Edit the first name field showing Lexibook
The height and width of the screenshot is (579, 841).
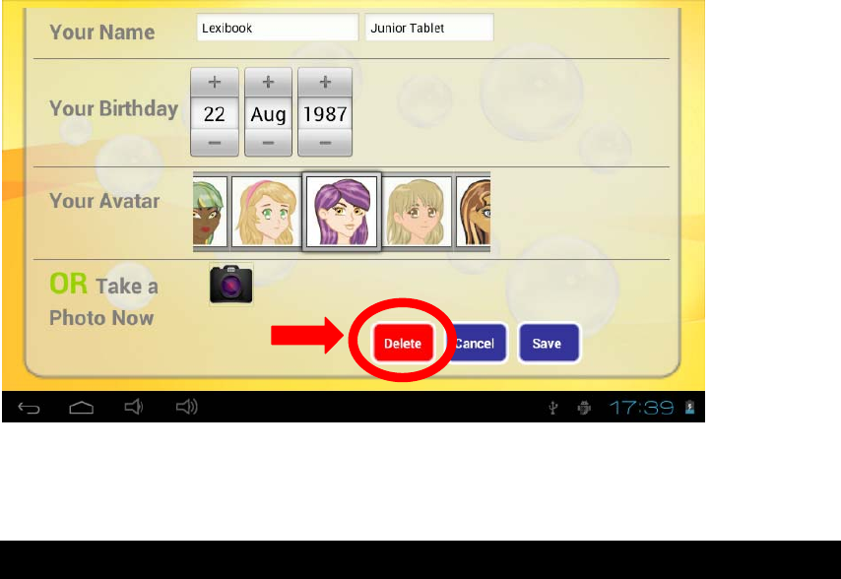278,28
